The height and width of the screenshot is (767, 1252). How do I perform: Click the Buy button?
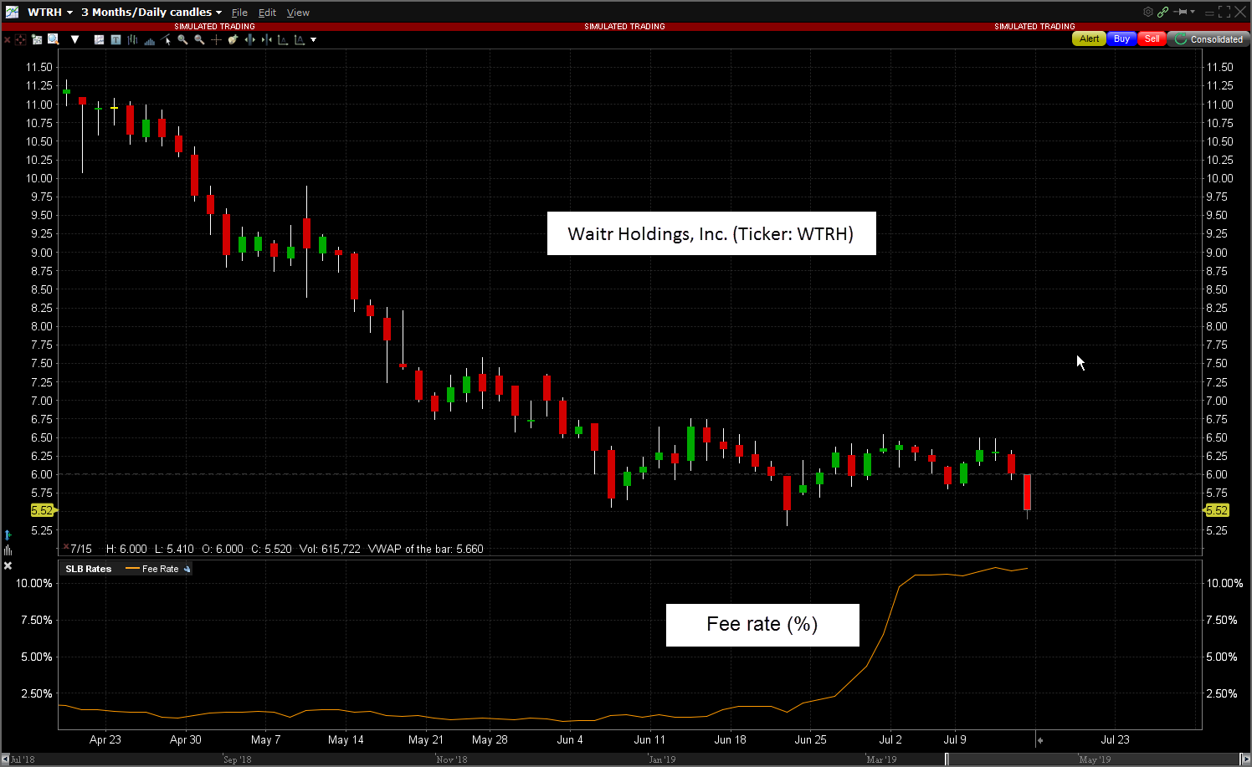coord(1121,39)
